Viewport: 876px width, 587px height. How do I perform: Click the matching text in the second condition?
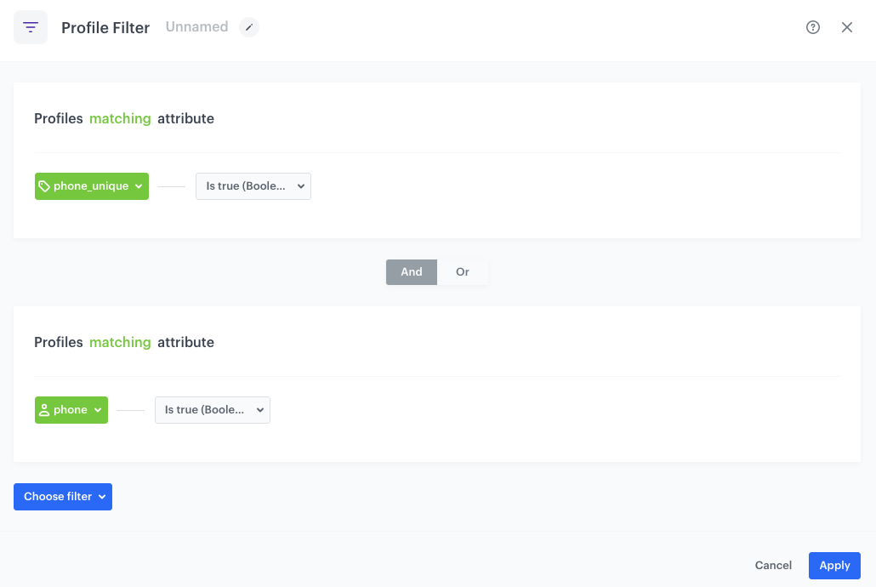click(x=120, y=342)
